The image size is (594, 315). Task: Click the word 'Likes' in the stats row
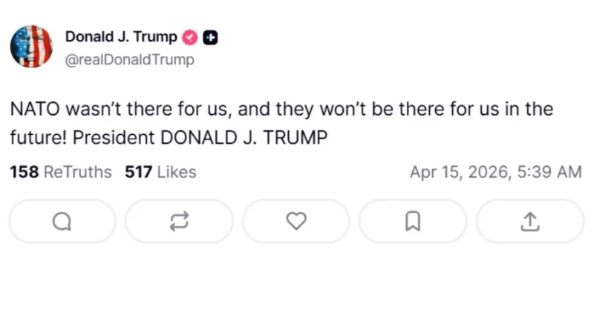177,172
